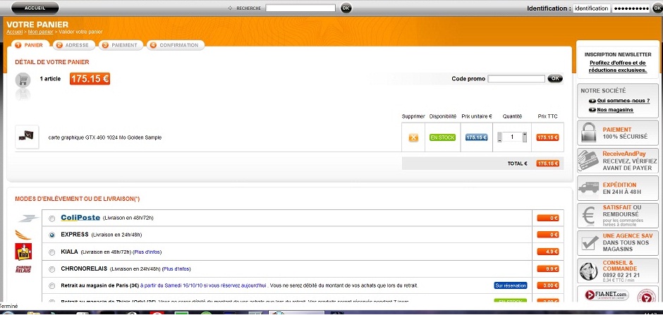Open the 'Nos magasins' link
The image size is (663, 315).
(614, 110)
